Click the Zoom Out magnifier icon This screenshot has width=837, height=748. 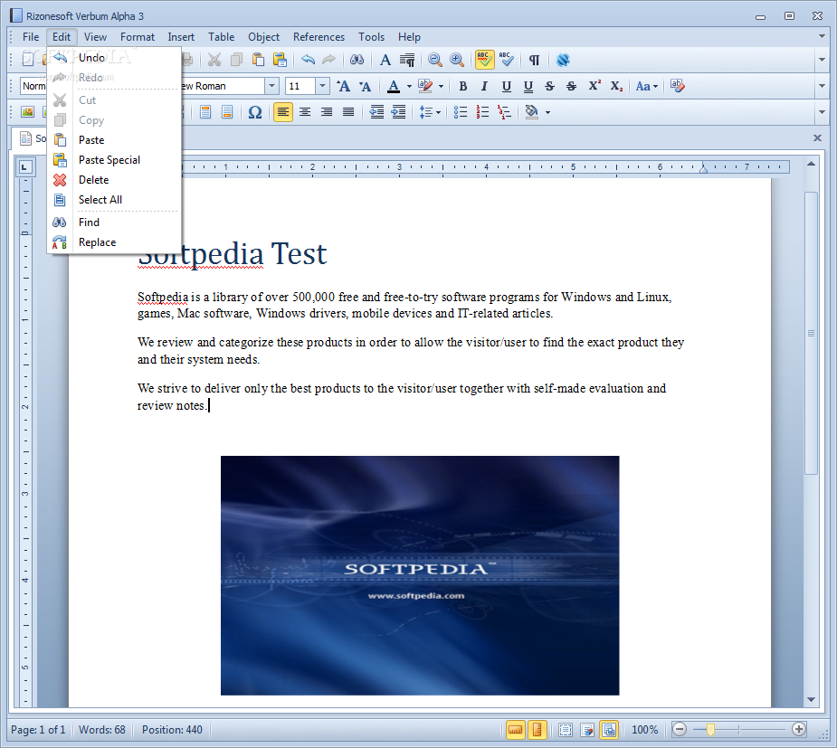click(x=435, y=60)
